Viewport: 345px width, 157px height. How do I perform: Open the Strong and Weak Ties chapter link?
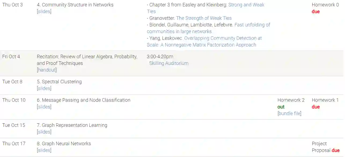coord(246,5)
